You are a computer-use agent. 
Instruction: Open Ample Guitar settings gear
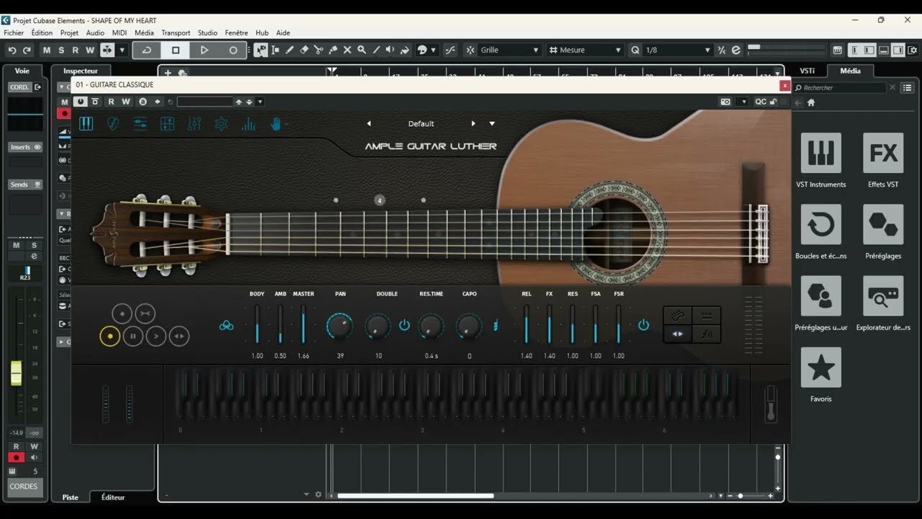point(221,124)
